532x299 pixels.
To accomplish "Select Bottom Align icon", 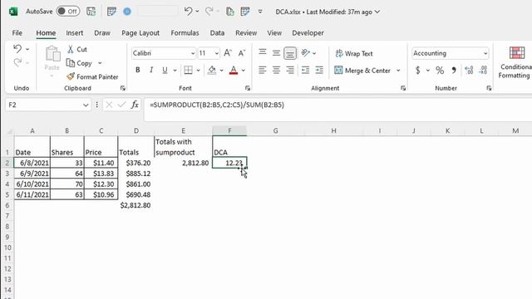I will click(290, 53).
